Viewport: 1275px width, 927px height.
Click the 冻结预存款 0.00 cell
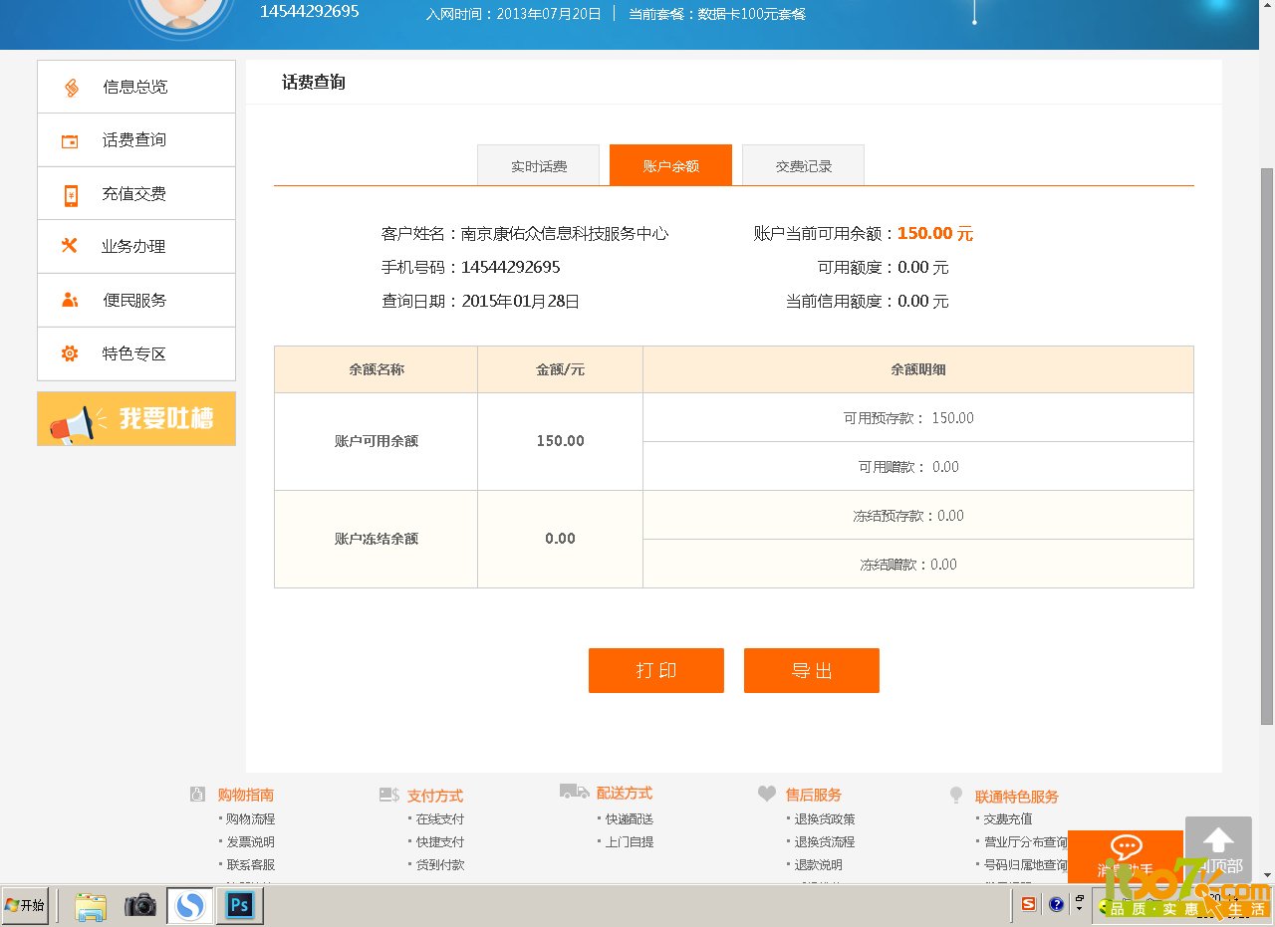pos(918,516)
